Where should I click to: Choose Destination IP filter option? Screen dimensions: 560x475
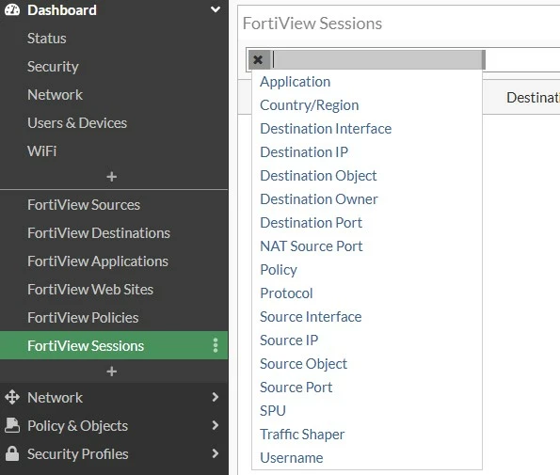(304, 152)
